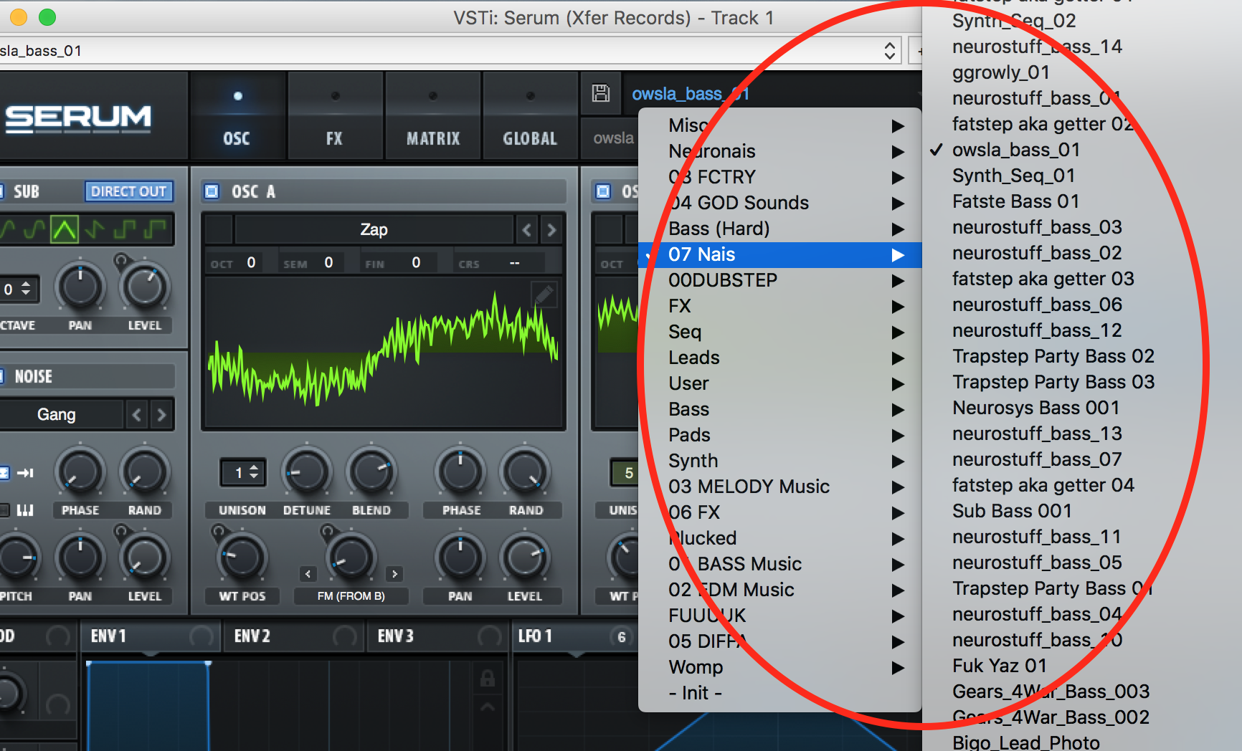1242x751 pixels.
Task: Open the 00DUBSTEP preset submenu
Action: (780, 280)
